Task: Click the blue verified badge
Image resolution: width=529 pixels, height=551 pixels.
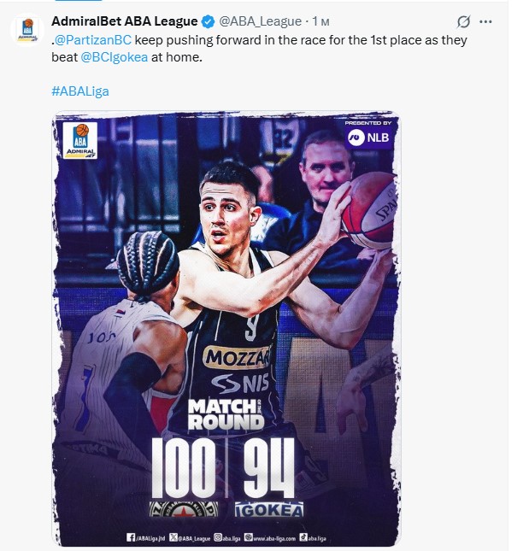Action: click(x=208, y=22)
